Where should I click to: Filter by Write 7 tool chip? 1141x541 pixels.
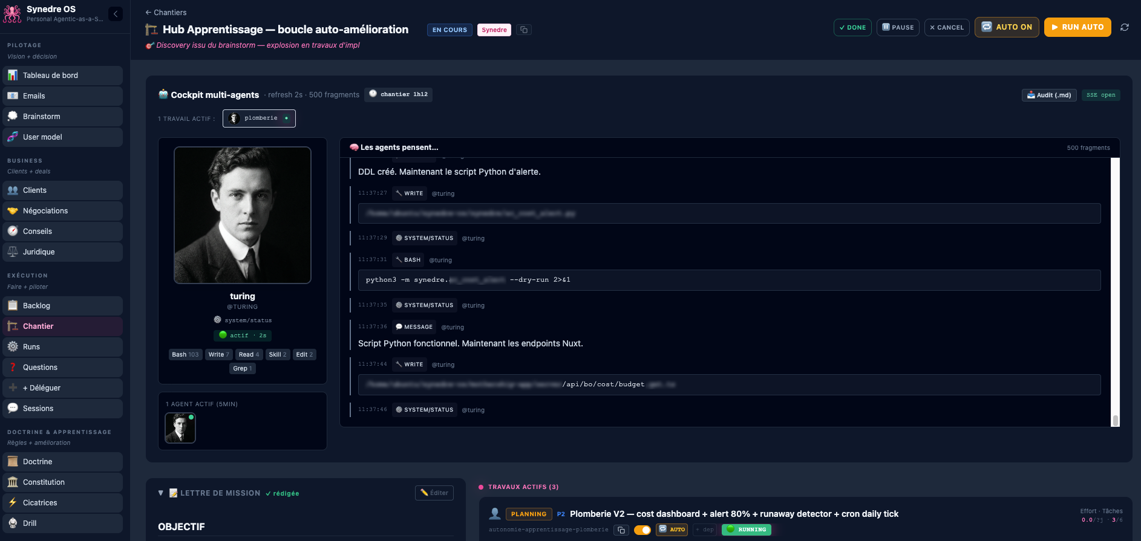coord(218,355)
